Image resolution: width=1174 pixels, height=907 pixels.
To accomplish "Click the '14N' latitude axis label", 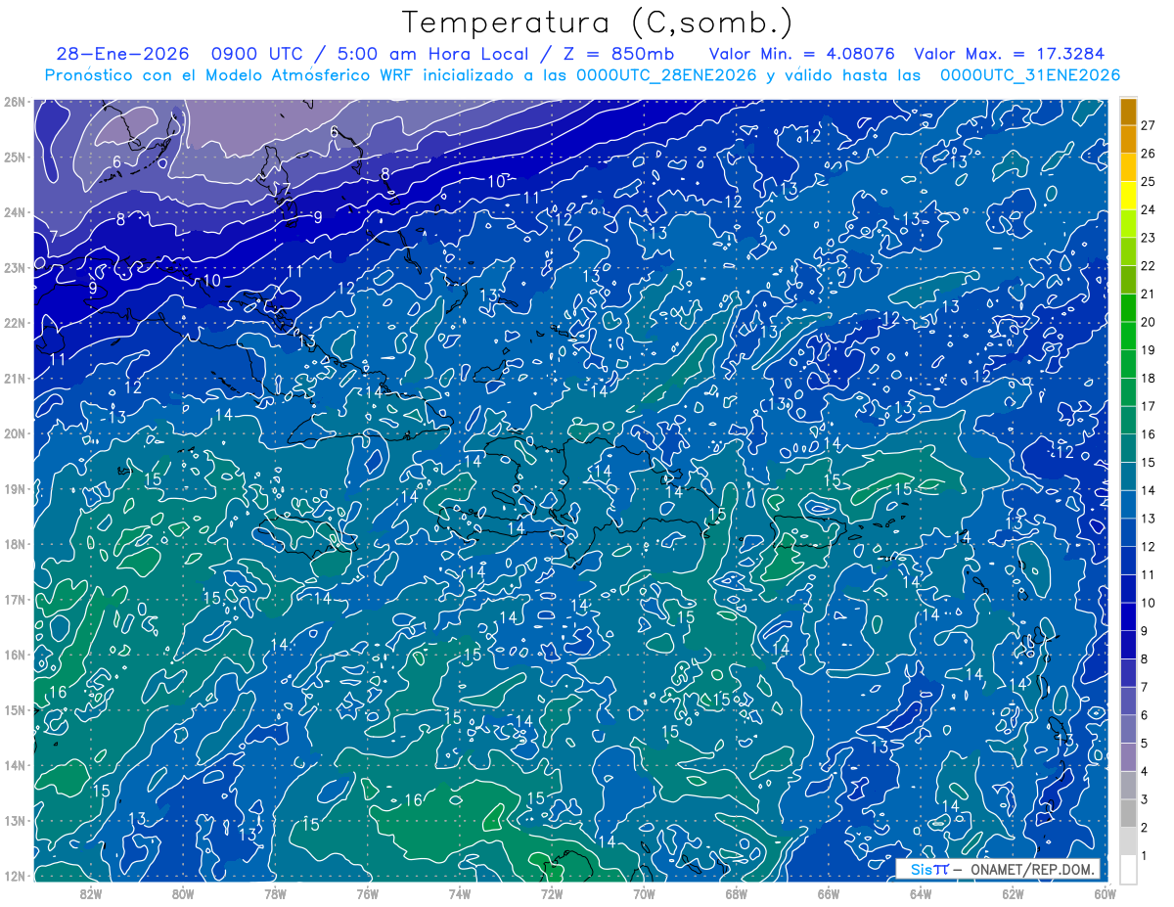I will coord(15,765).
